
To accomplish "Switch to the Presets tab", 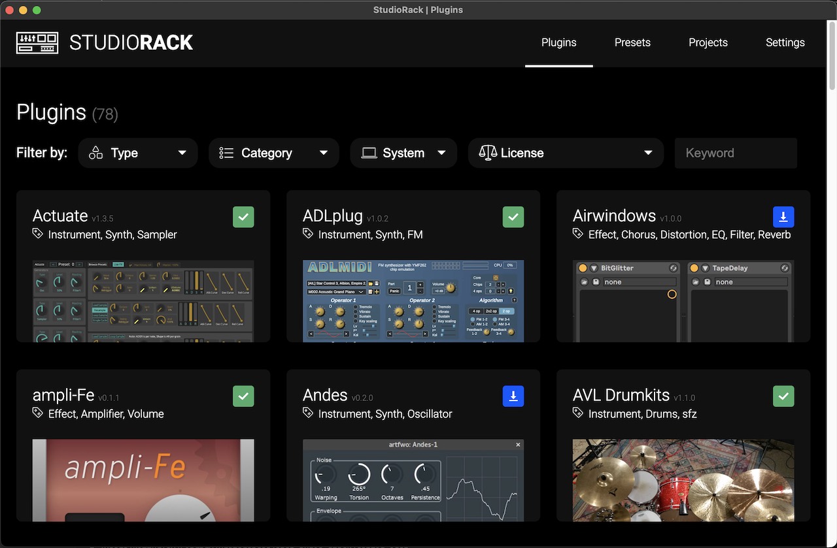I will coord(632,42).
